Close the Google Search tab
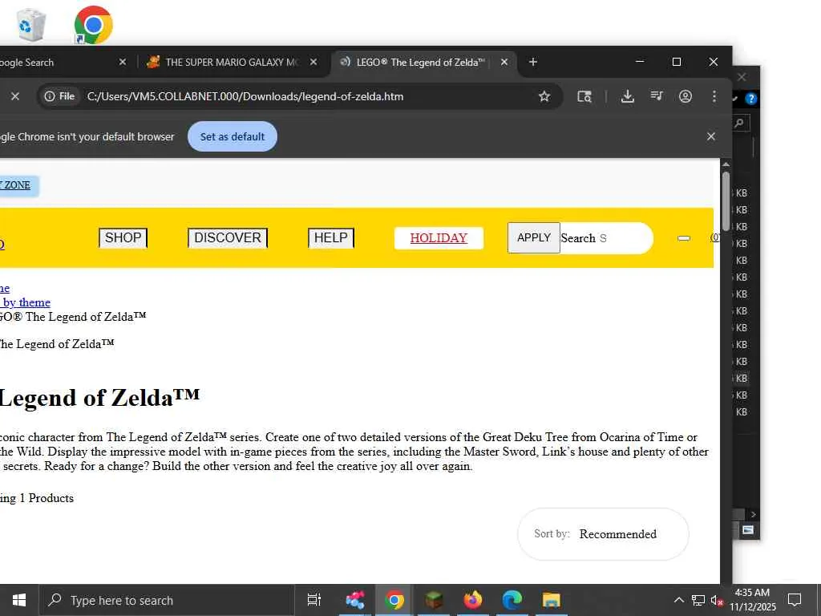Viewport: 821px width, 616px height. click(x=123, y=62)
